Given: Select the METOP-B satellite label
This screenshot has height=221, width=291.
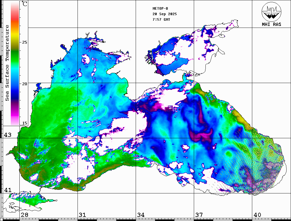Looking at the screenshot, I should point(160,9).
